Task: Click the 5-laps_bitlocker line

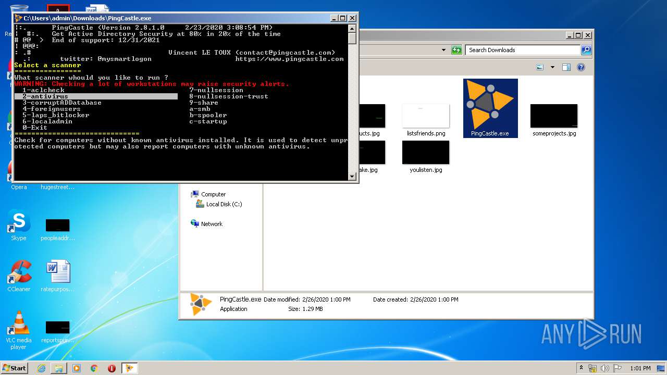Action: point(56,115)
